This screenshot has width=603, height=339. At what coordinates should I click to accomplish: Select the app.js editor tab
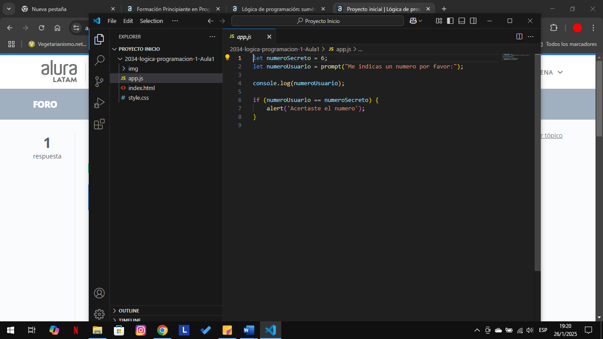point(244,37)
